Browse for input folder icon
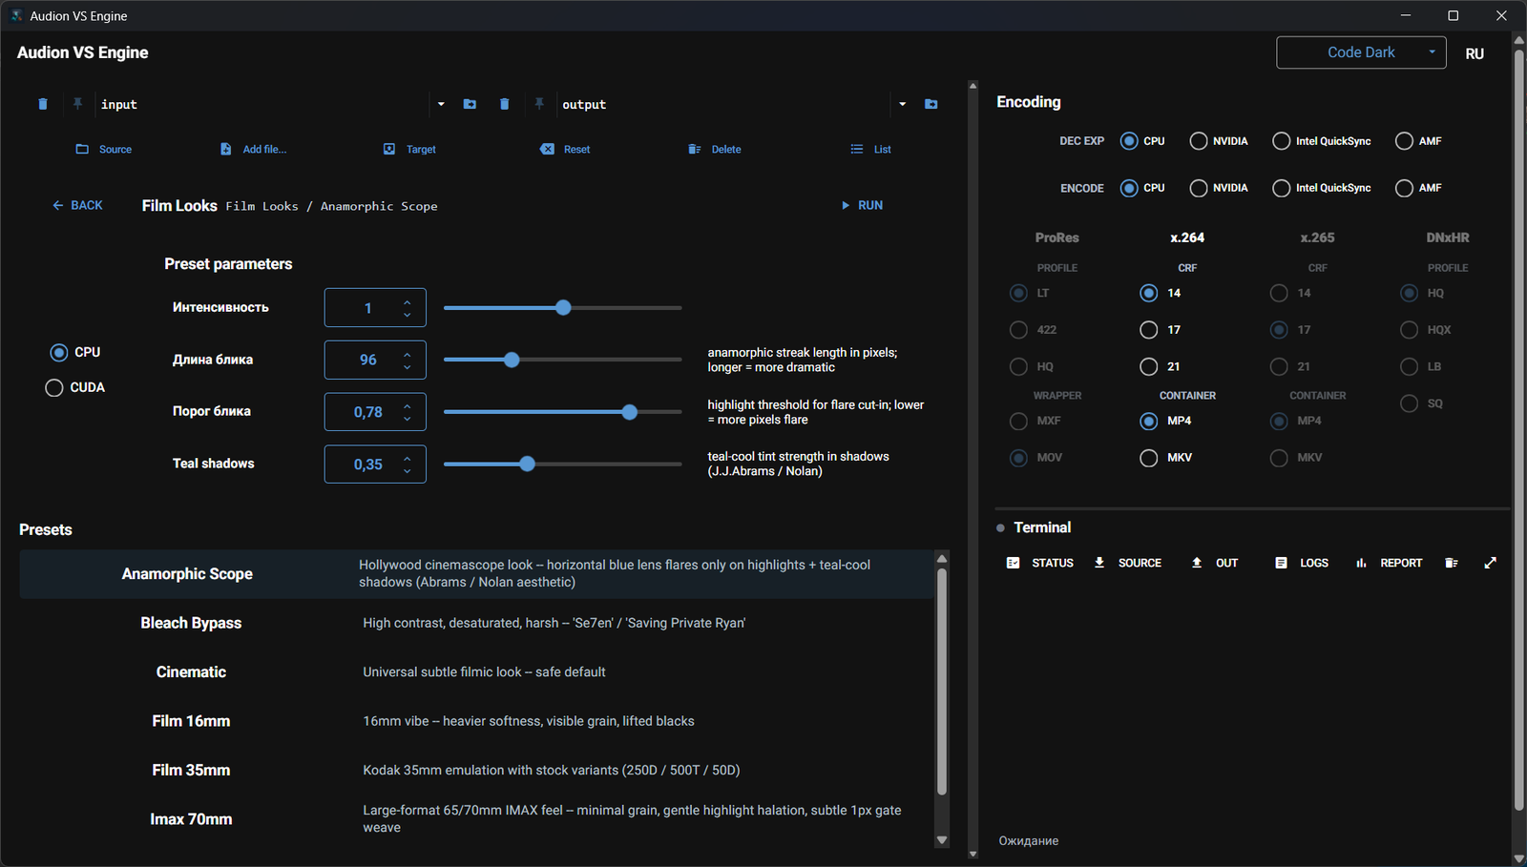1527x867 pixels. pos(470,104)
